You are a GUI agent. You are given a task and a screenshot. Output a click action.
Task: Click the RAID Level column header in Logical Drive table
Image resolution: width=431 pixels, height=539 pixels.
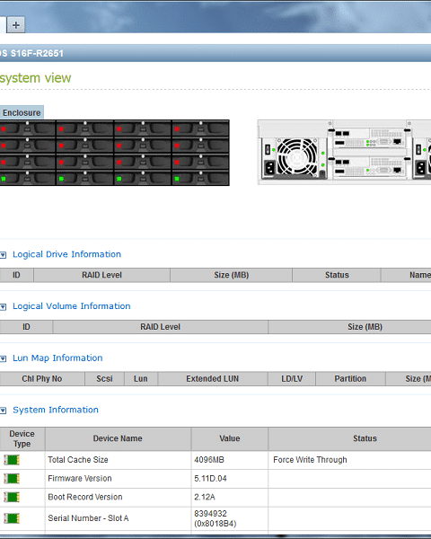click(101, 275)
